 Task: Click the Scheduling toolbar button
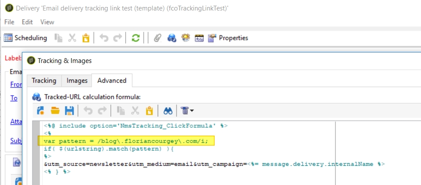tap(25, 38)
